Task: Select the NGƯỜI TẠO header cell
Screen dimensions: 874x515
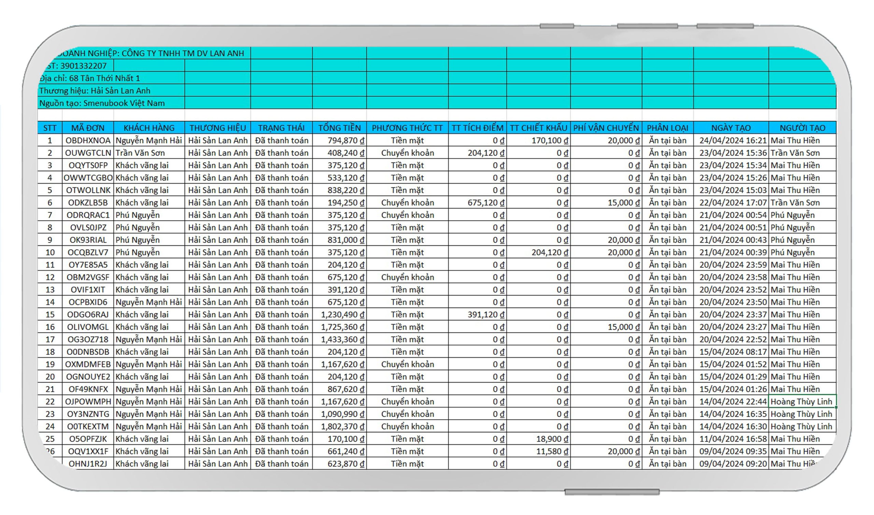Action: (x=802, y=128)
